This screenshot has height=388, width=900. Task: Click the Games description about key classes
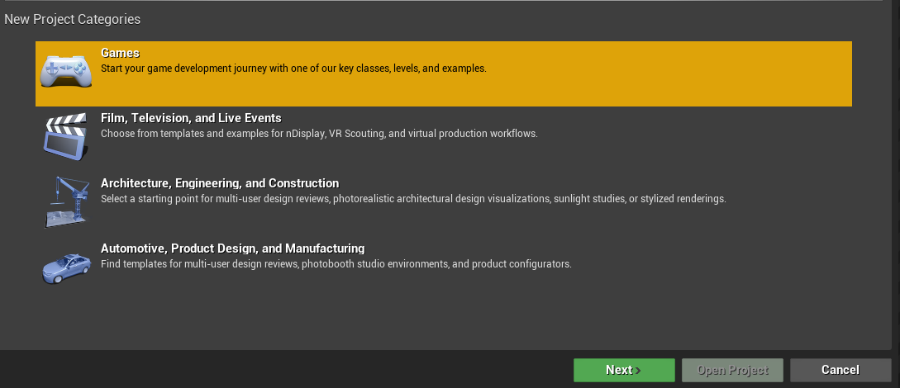coord(293,68)
